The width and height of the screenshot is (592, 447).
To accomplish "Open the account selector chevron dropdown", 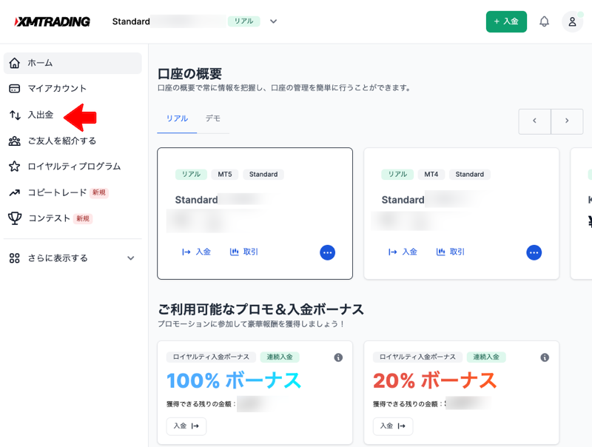I will click(273, 21).
